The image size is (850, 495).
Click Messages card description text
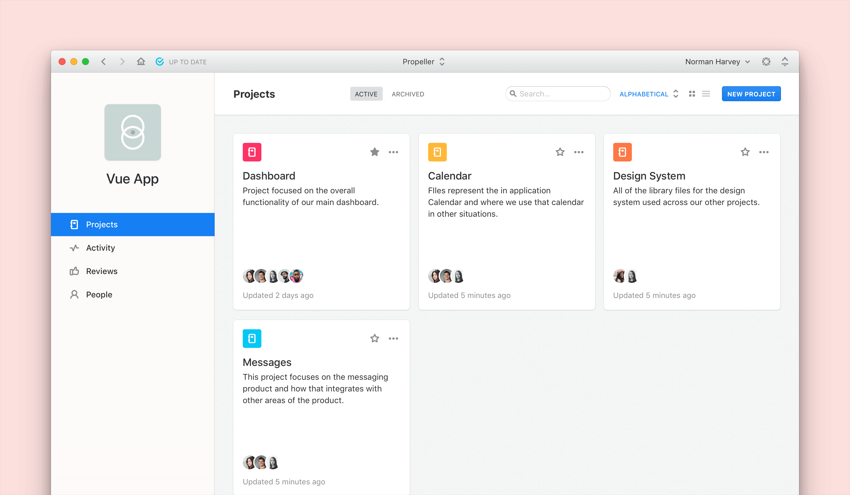point(315,389)
